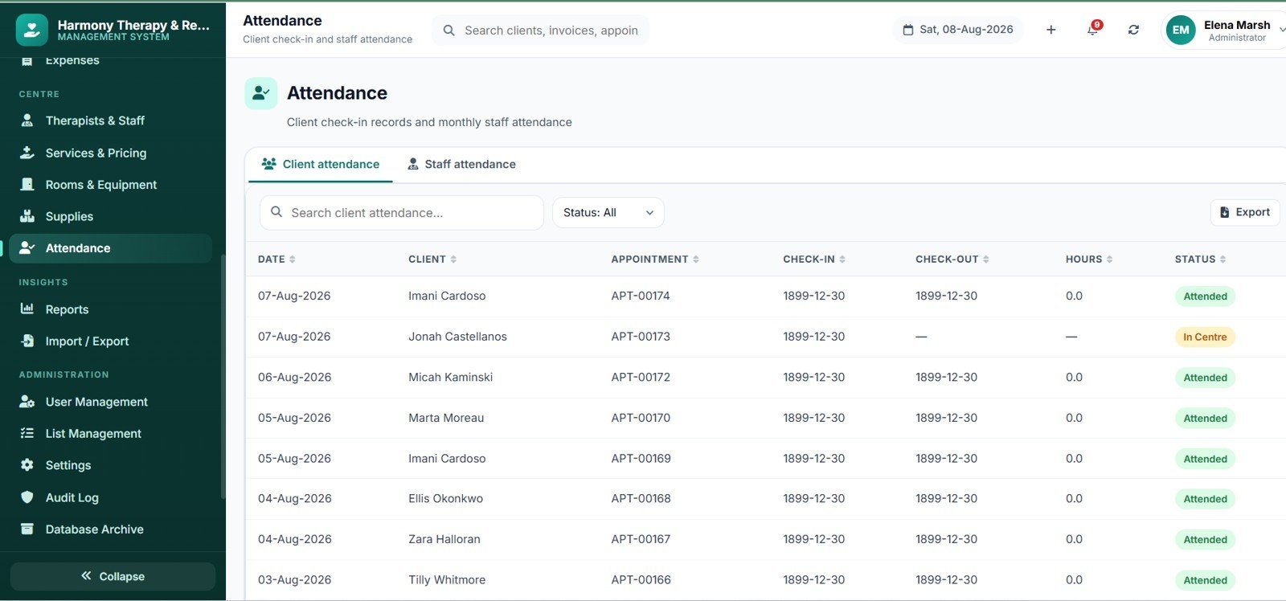
Task: Sort table by Status column header
Action: [x=1200, y=260]
